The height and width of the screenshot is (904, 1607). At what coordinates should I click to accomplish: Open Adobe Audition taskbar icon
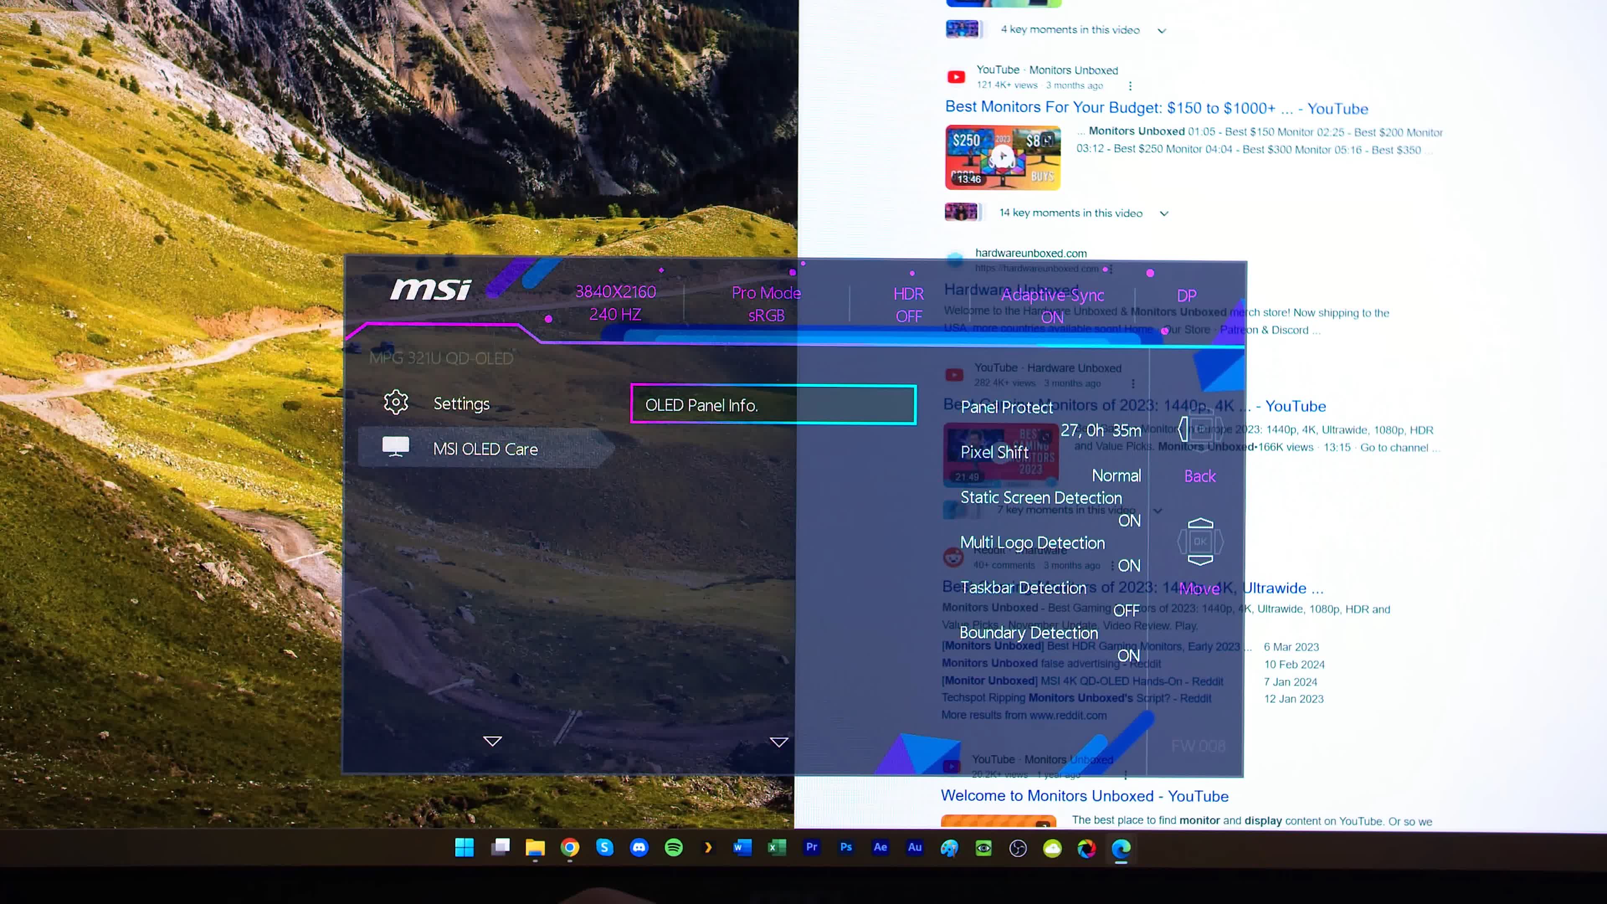click(x=914, y=847)
